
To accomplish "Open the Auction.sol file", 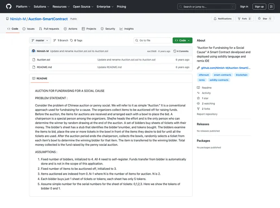I will tap(43, 60).
